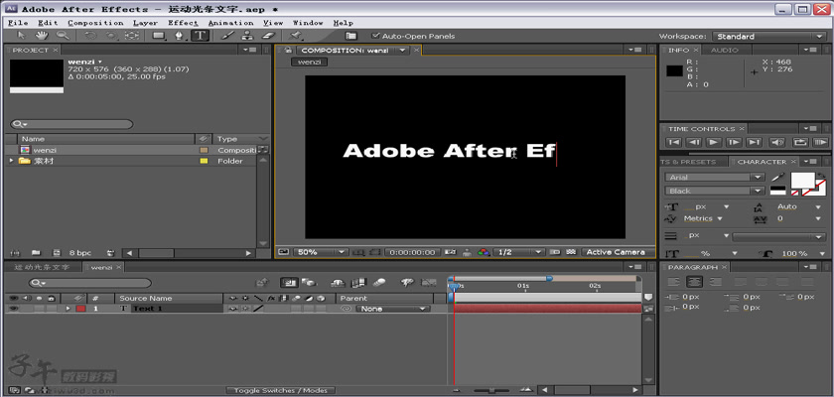The image size is (834, 397).
Task: Click Toggle Switches / Modes button
Action: 281,391
